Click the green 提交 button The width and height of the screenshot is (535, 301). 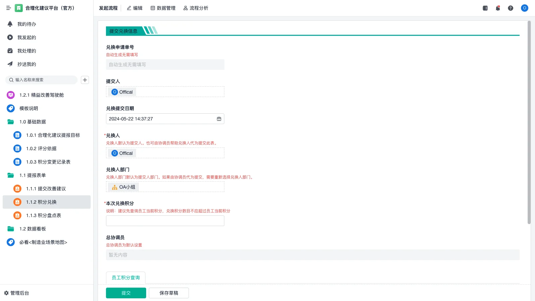126,293
